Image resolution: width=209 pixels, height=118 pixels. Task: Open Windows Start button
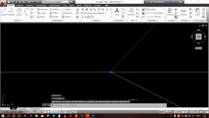(x=3, y=116)
